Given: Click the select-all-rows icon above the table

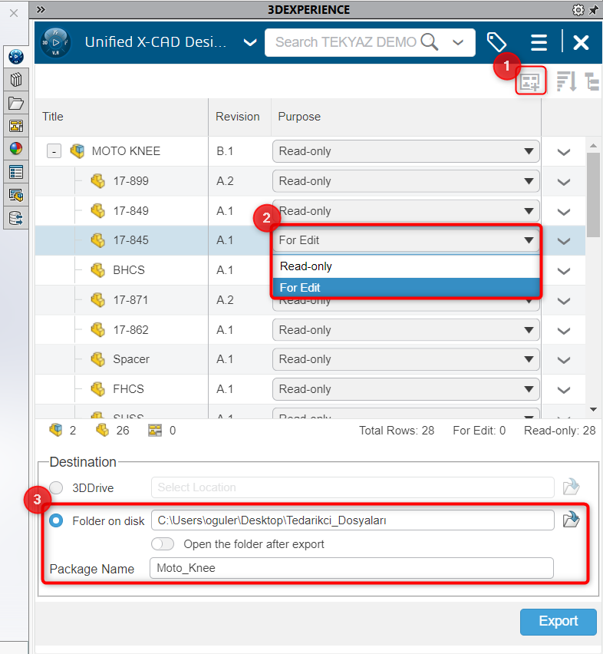Looking at the screenshot, I should tap(530, 81).
